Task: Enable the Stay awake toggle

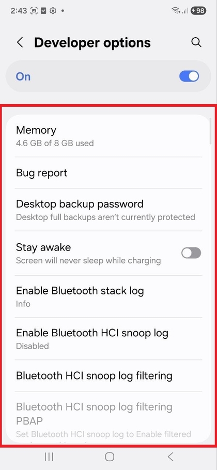Action: tap(191, 253)
